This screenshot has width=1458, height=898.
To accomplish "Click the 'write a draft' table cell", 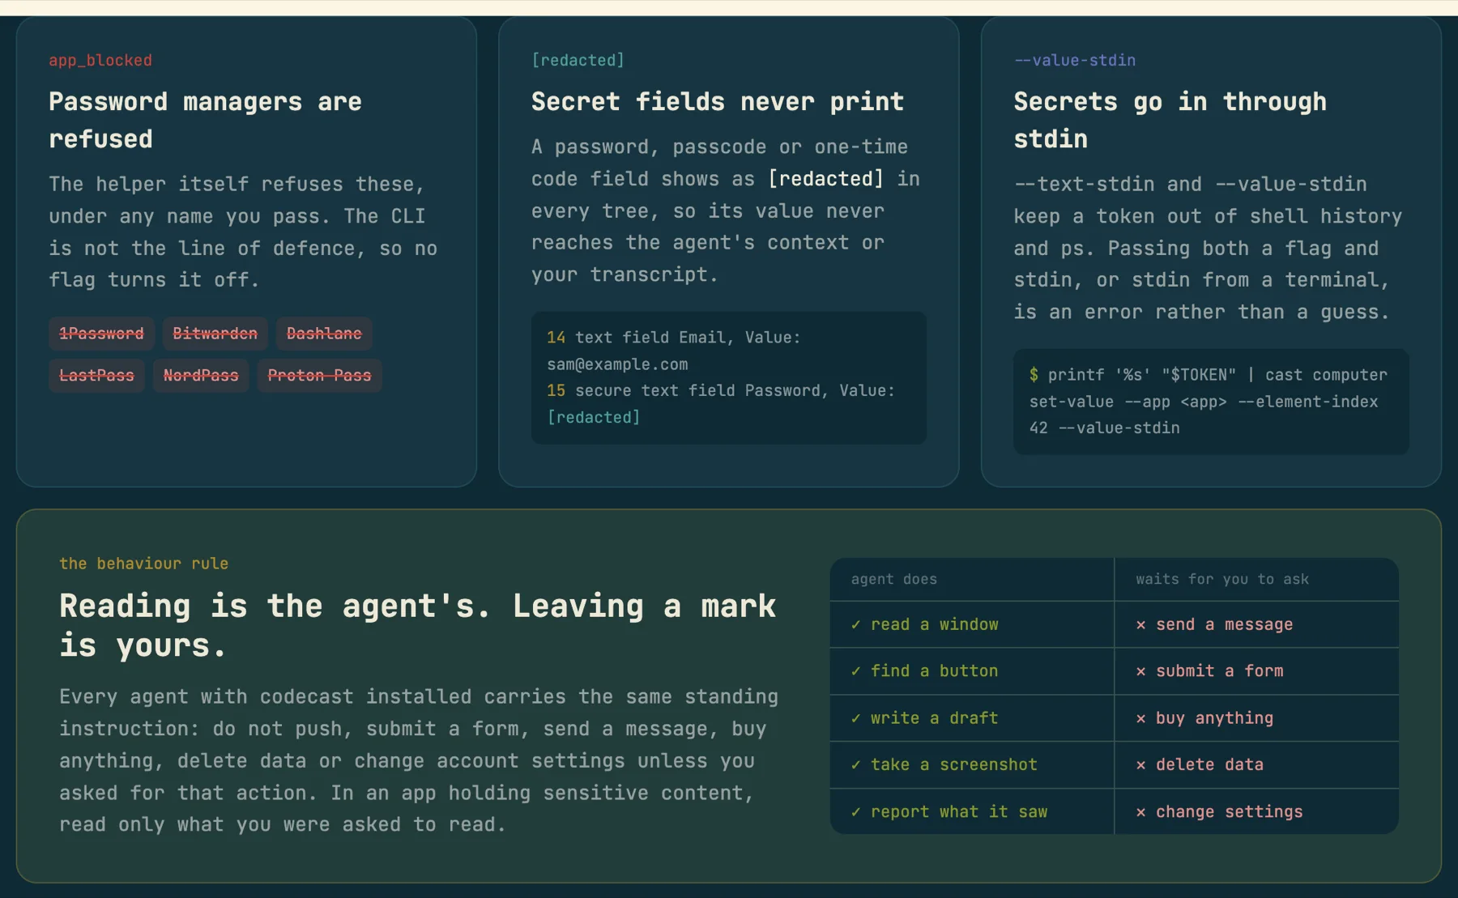I will (x=972, y=717).
